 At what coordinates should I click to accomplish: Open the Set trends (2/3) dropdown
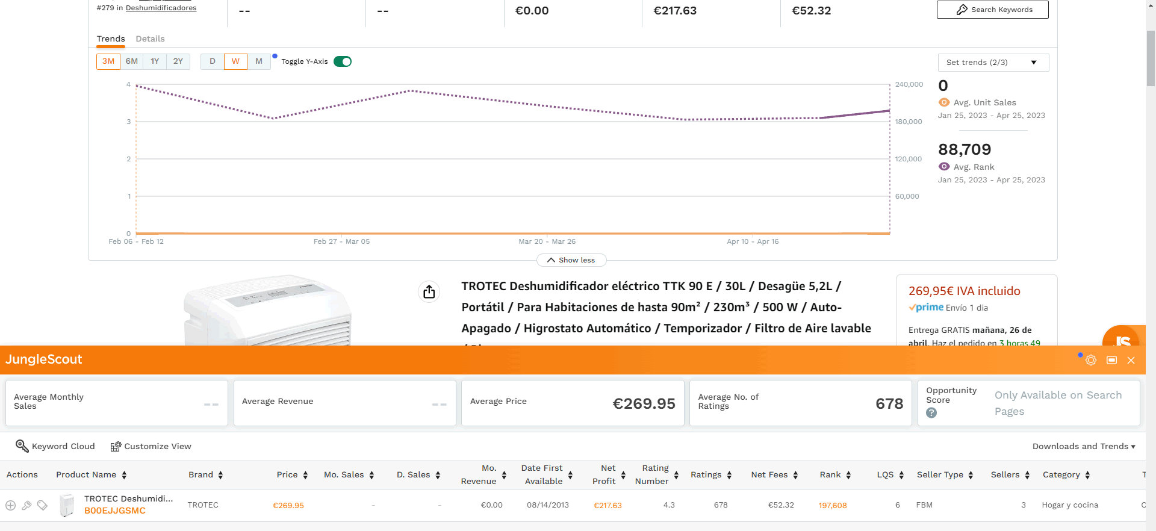(x=993, y=63)
